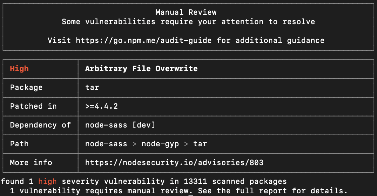This screenshot has height=196, width=377.
Task: Click the "More info" row label
Action: pos(31,163)
